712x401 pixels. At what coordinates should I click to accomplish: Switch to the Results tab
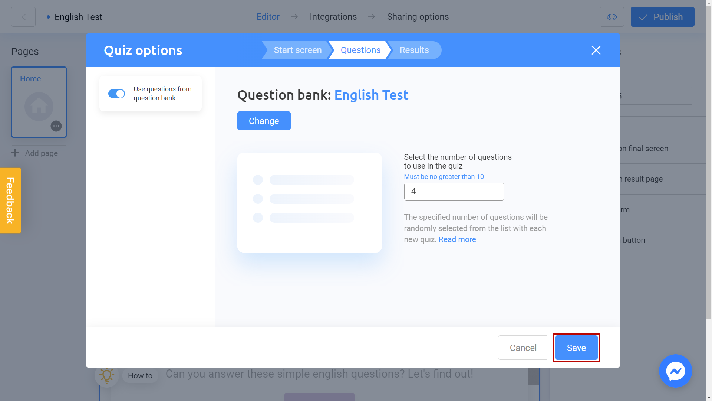coord(414,50)
